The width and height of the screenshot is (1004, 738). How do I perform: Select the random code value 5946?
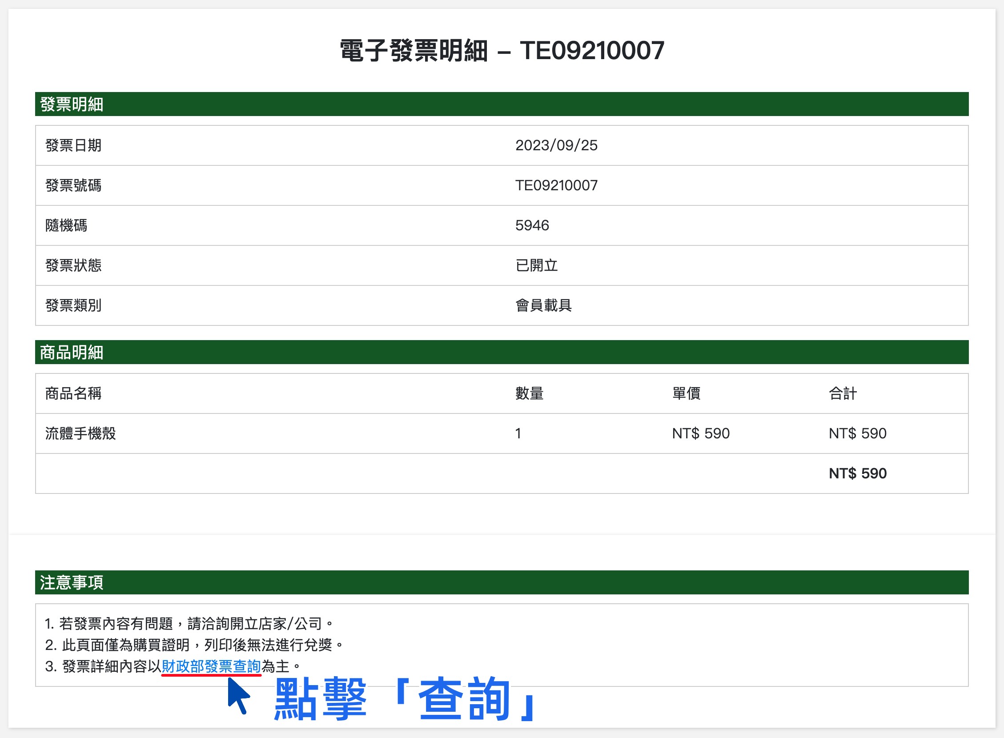click(532, 225)
